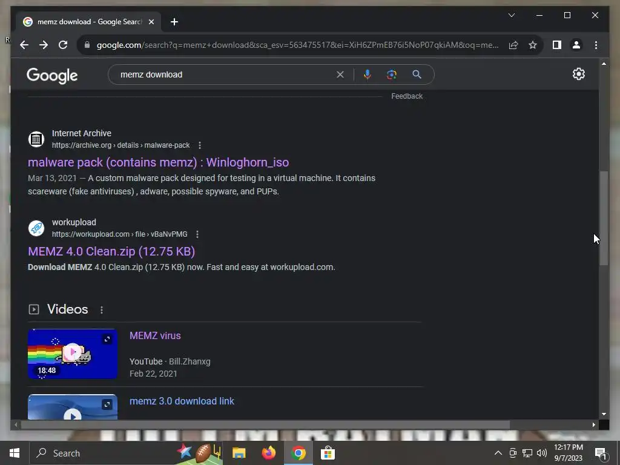Show hidden system tray icons
The height and width of the screenshot is (465, 620).
click(498, 453)
